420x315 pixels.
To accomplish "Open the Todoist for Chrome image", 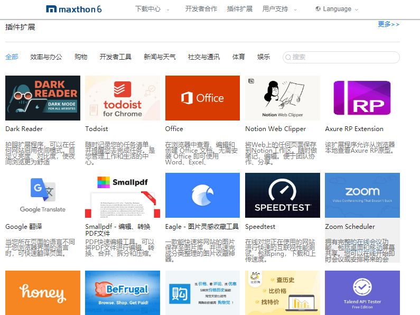I will coord(123,98).
